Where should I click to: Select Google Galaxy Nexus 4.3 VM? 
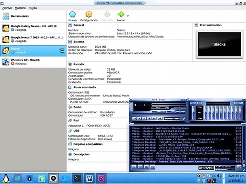point(33,28)
